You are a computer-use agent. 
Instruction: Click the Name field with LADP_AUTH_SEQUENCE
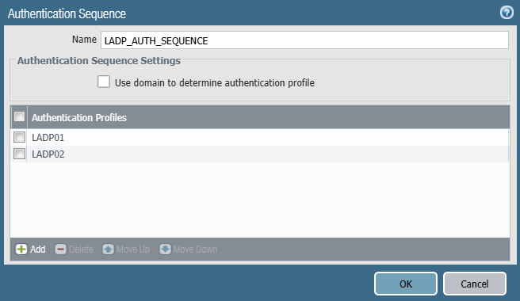[304, 40]
